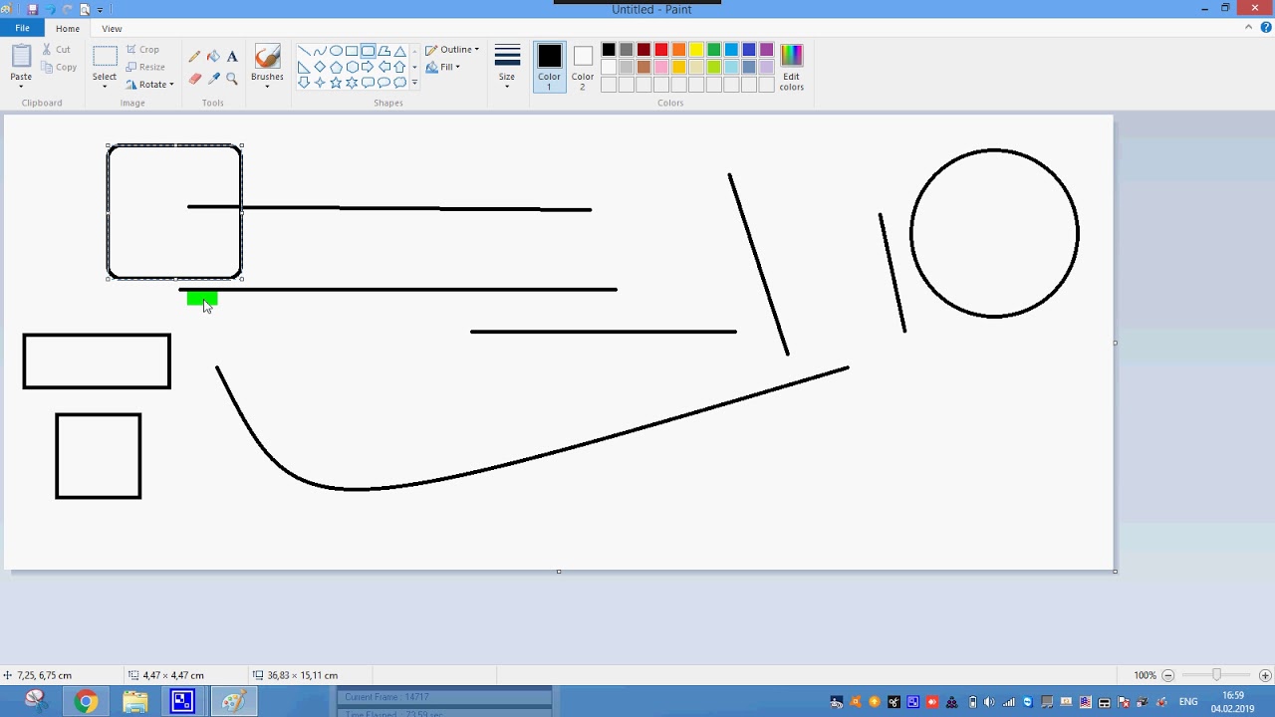Click the zoom in plus button
Viewport: 1275px width, 717px height.
pyautogui.click(x=1265, y=675)
